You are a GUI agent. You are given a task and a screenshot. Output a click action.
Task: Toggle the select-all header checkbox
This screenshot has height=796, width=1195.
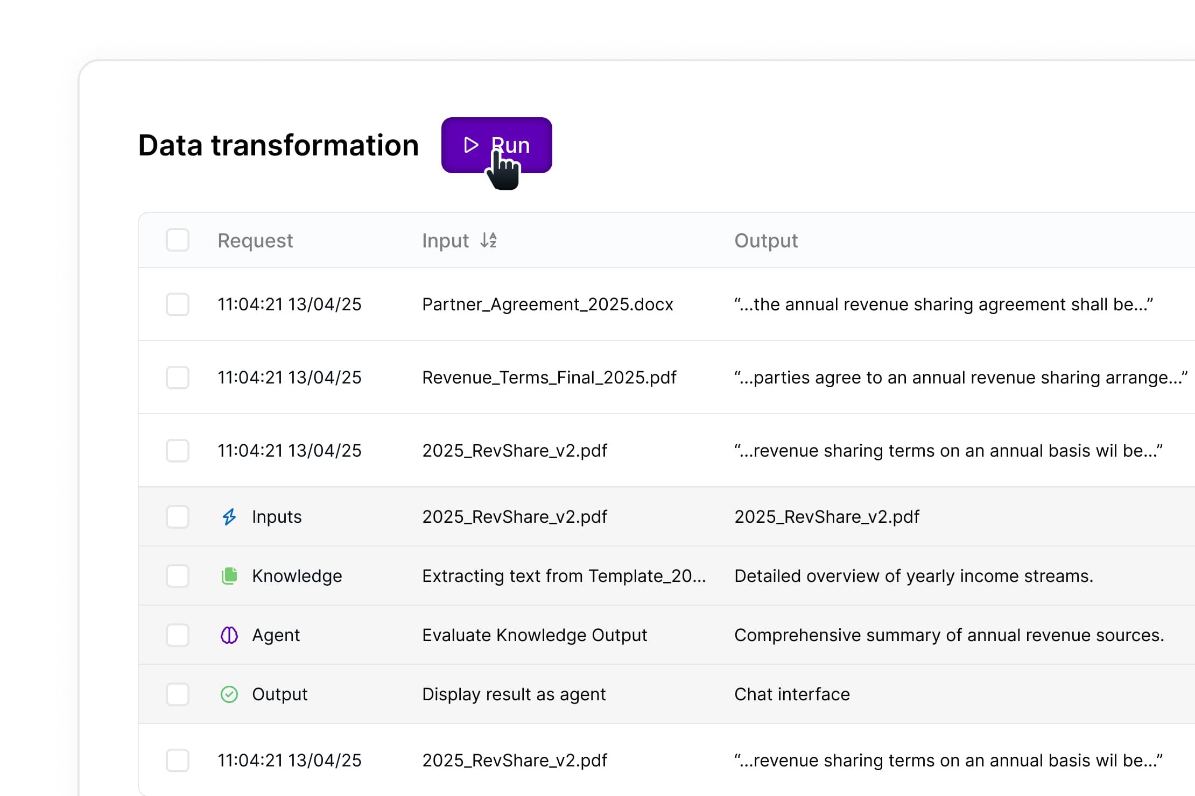pos(178,240)
